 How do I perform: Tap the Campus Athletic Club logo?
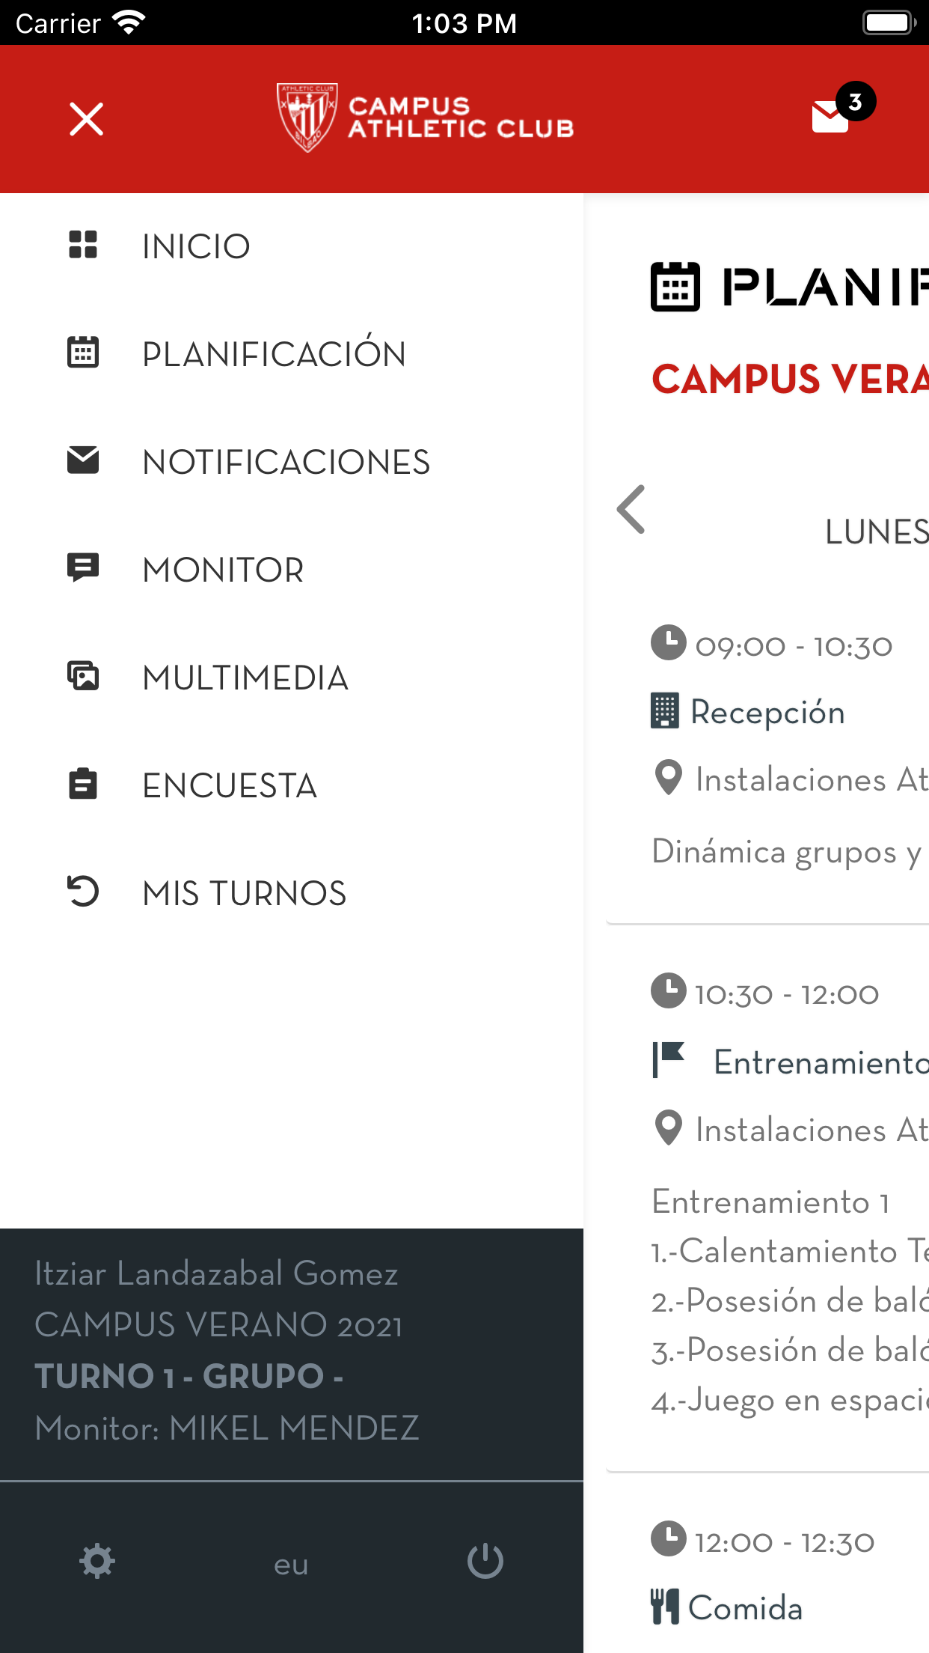pos(425,118)
